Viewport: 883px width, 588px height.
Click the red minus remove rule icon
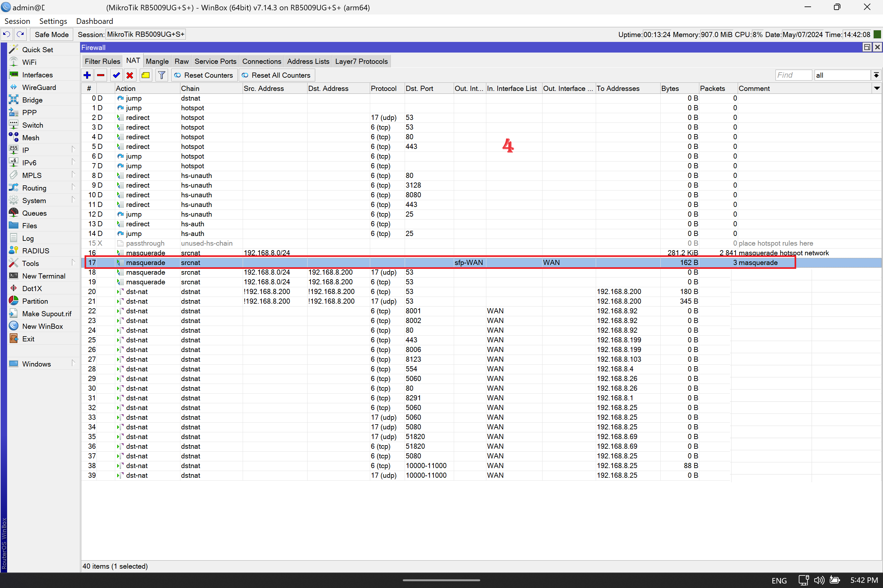101,75
